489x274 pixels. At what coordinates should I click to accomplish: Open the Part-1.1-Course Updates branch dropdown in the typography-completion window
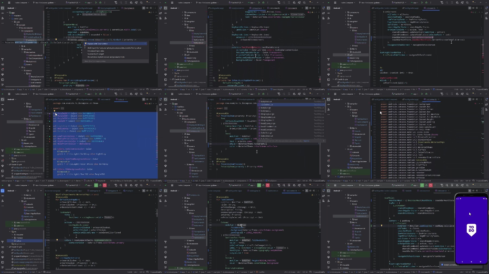(x=207, y=94)
